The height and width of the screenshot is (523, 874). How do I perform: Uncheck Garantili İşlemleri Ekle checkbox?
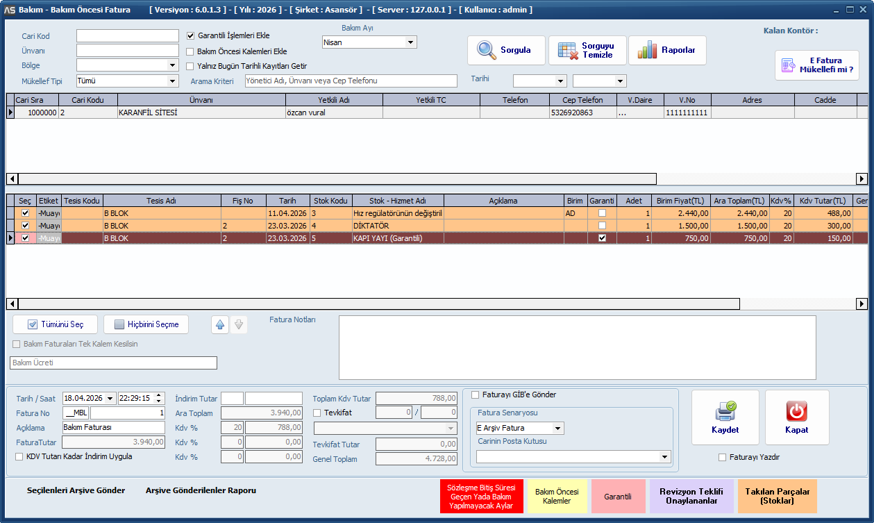[x=191, y=35]
